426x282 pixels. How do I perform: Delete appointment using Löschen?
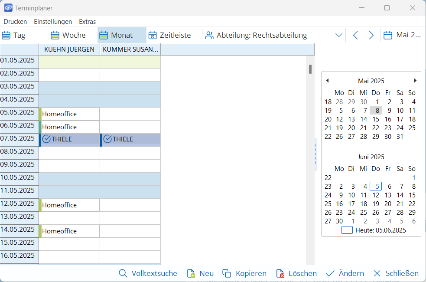point(297,273)
